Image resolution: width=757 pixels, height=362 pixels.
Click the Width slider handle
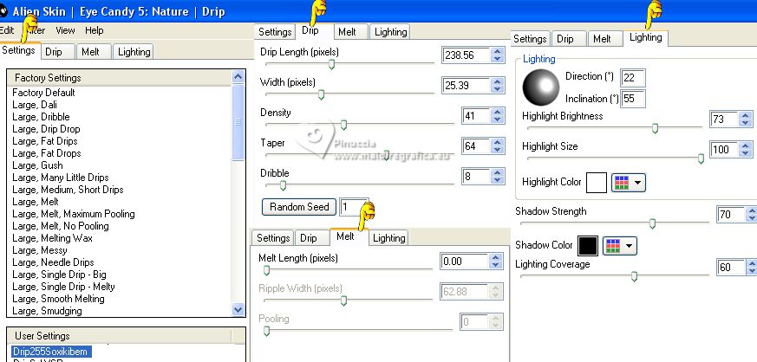(x=321, y=95)
